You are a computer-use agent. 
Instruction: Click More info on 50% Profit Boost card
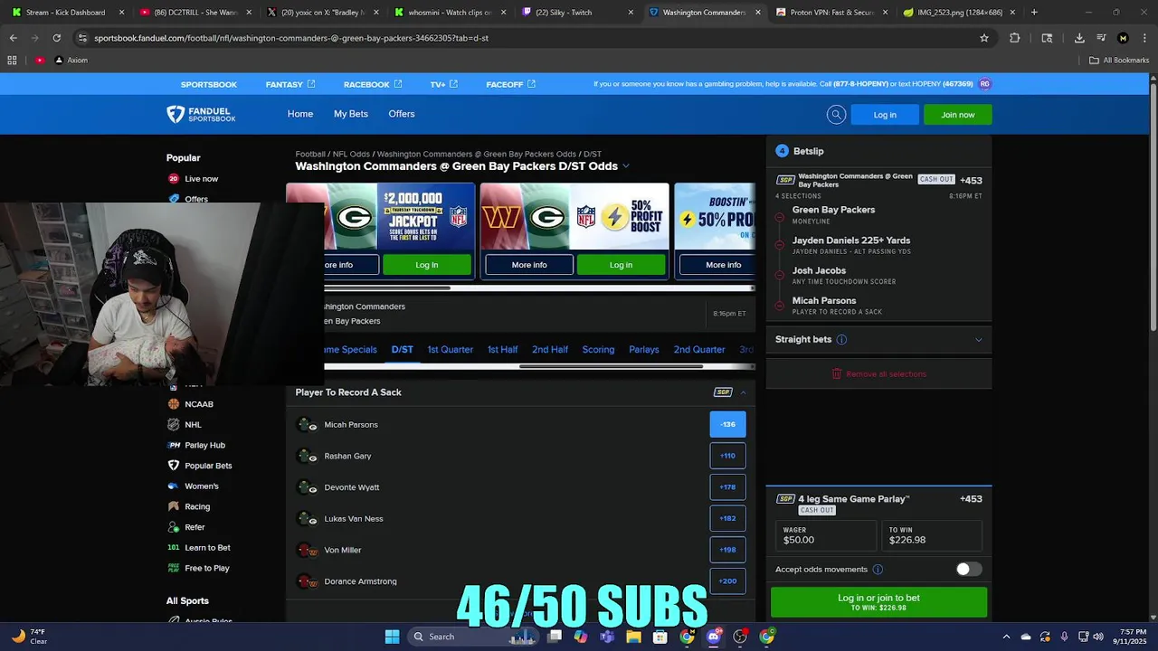tap(529, 265)
